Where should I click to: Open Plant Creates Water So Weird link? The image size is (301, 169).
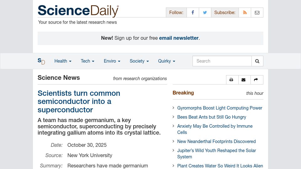[220, 166]
